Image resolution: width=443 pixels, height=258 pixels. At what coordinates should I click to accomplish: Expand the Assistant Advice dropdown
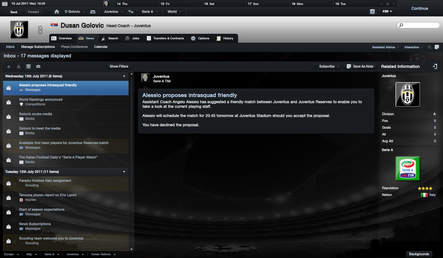(x=385, y=47)
